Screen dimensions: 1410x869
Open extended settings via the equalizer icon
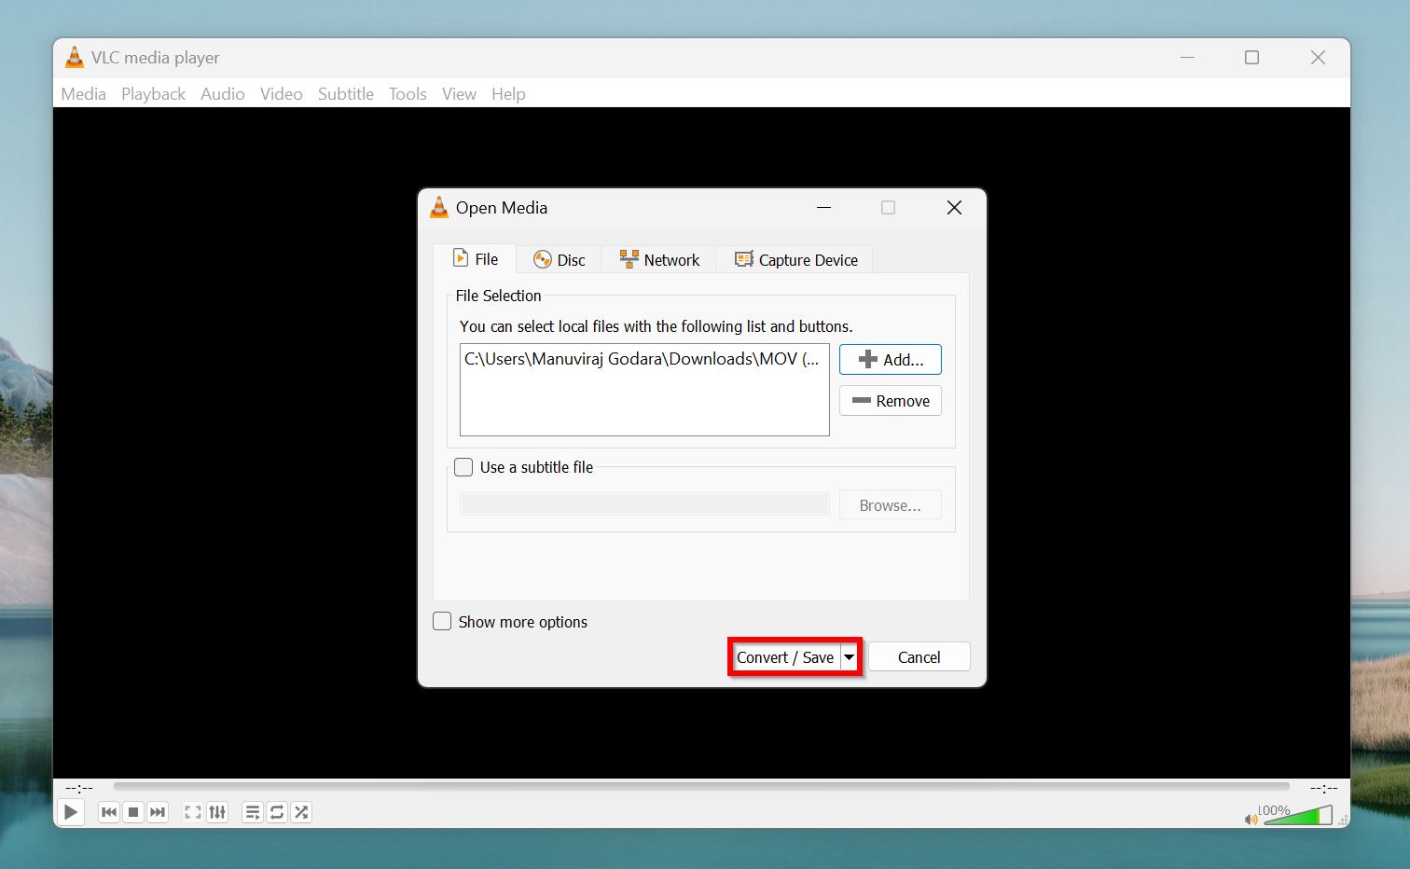217,812
